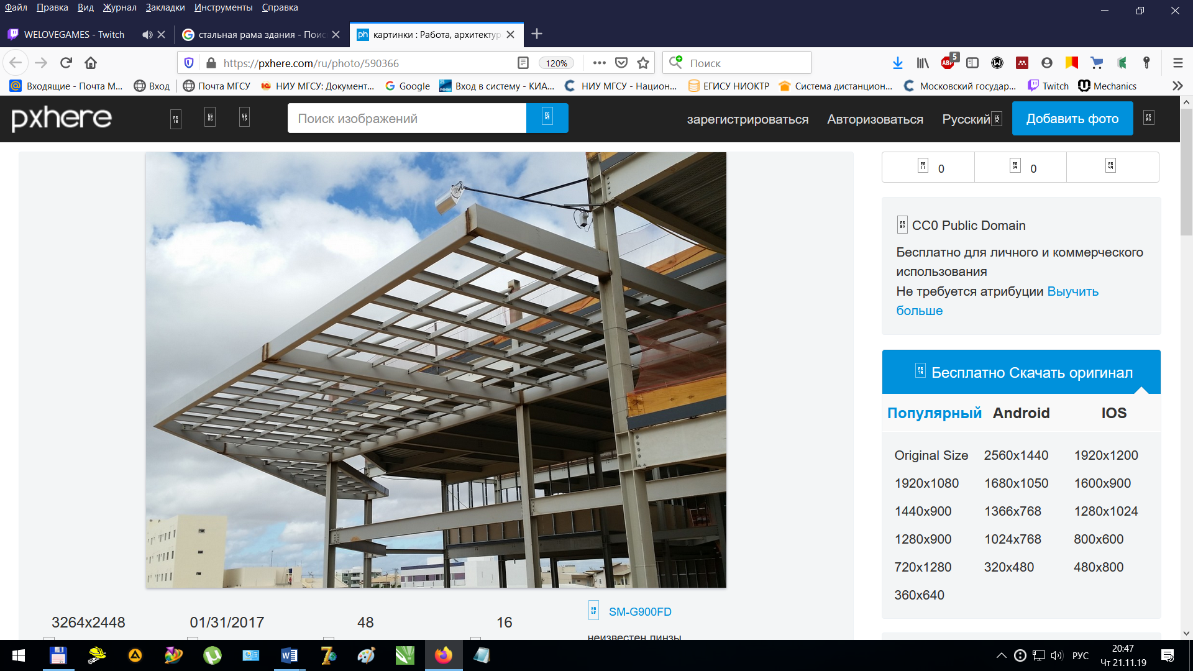The height and width of the screenshot is (671, 1193).
Task: Open the Mechanics bookmark
Action: coord(1107,86)
